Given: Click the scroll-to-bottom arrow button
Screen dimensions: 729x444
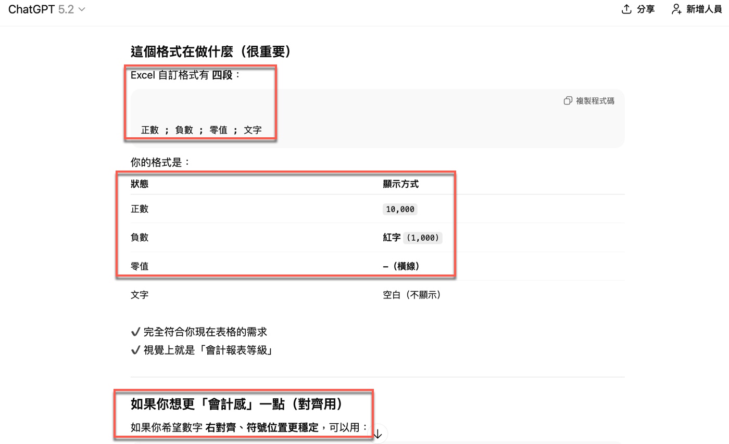Looking at the screenshot, I should click(x=376, y=433).
